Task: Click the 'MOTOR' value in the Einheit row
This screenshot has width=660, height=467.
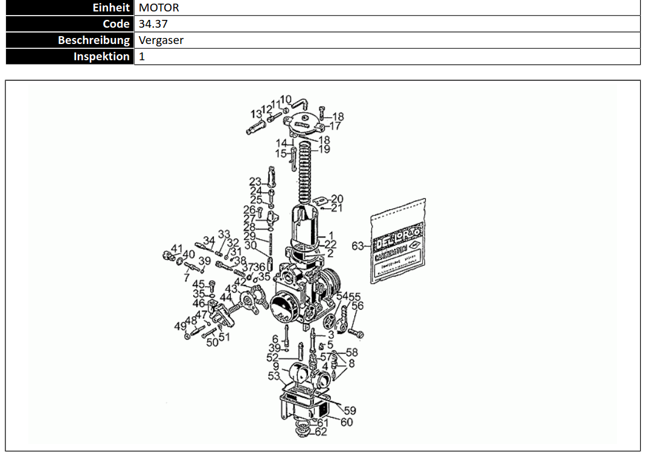Action: pos(159,8)
